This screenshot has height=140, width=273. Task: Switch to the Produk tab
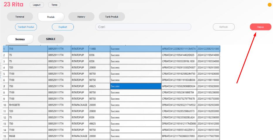point(51,17)
